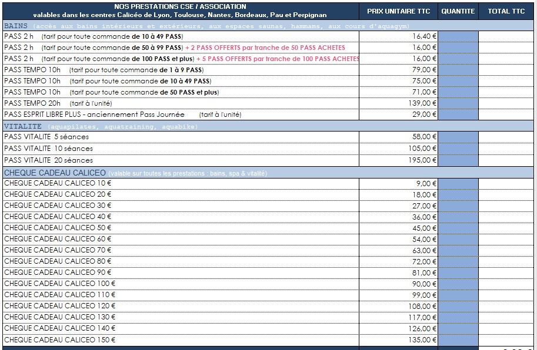The height and width of the screenshot is (350, 537).
Task: Select quantity cell for PASS TEMPO 10h, 1 à 9 PASS
Action: tap(458, 70)
